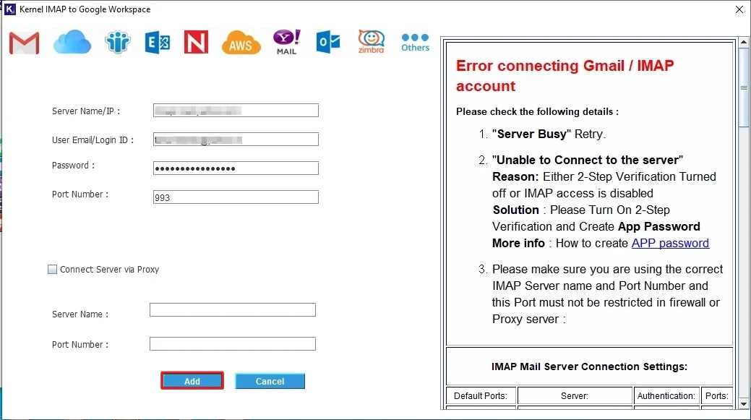
Task: Select the Zimbra source icon
Action: 370,43
